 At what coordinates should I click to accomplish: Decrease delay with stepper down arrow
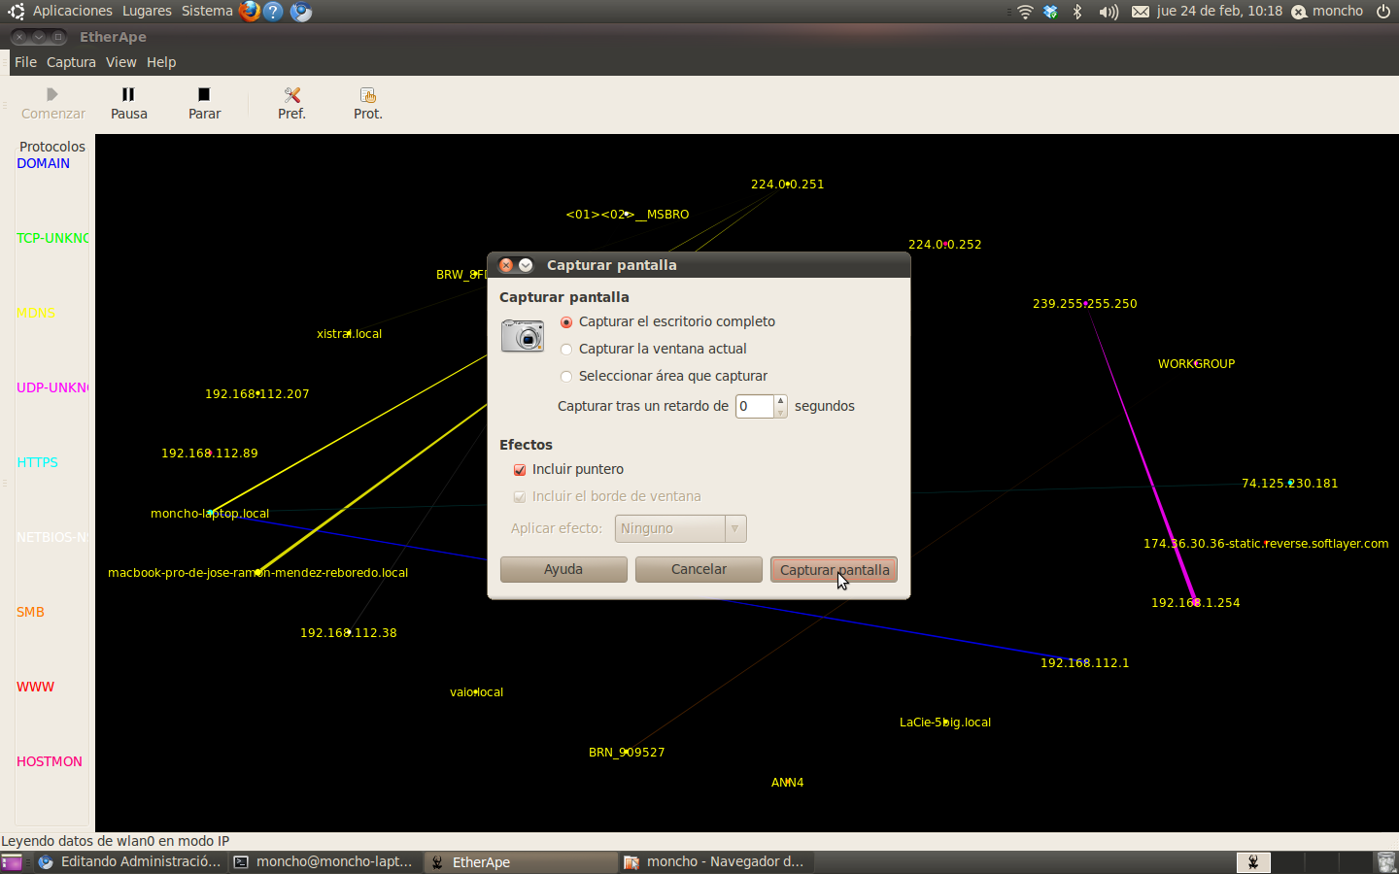point(780,413)
